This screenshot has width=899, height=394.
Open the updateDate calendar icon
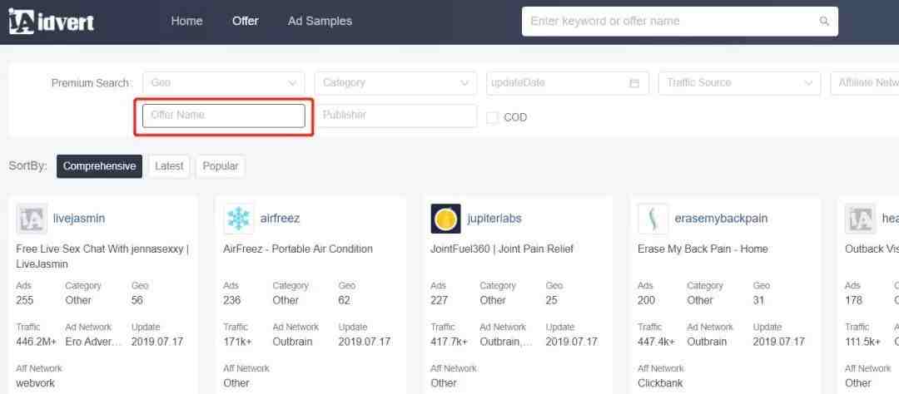pyautogui.click(x=634, y=83)
